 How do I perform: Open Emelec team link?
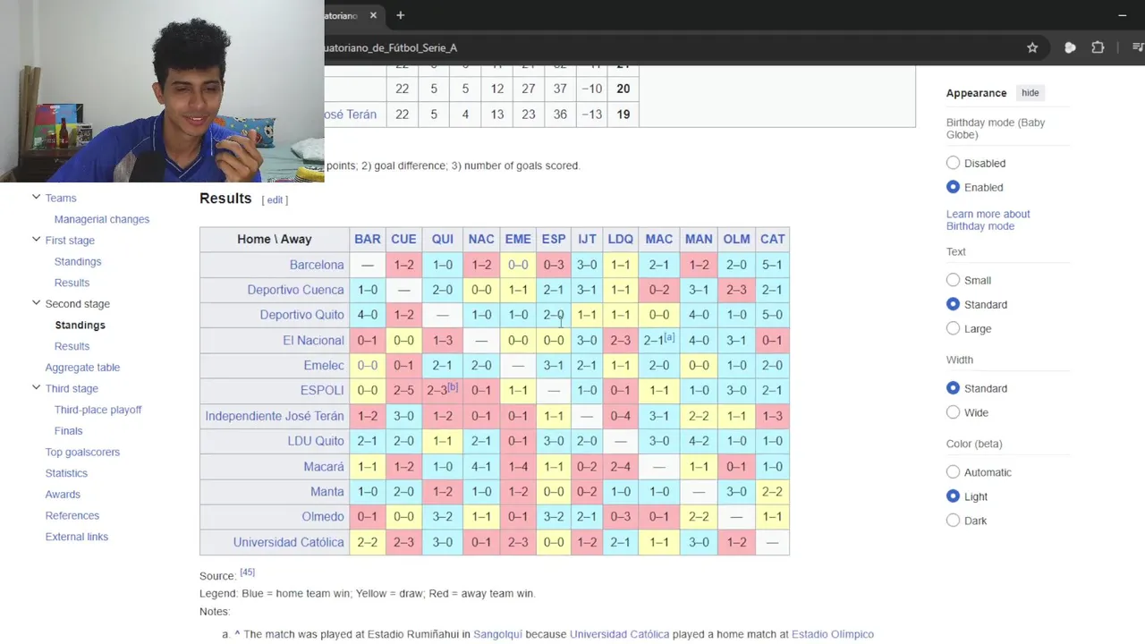pos(324,365)
